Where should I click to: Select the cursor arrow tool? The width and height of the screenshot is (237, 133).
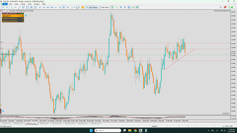[x=3, y=7]
